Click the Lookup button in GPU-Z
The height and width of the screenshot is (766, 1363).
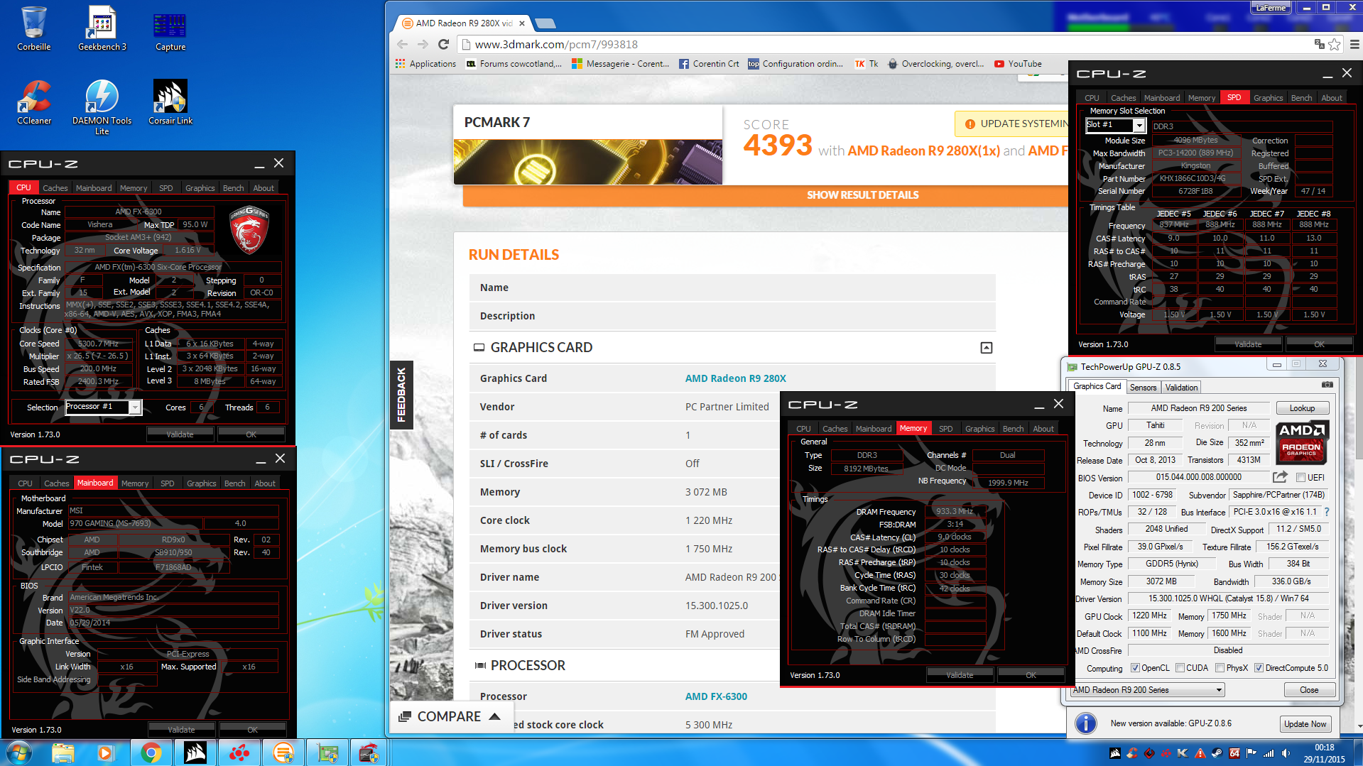1302,408
